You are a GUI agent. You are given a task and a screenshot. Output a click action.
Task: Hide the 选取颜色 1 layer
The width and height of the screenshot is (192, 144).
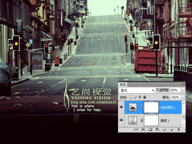[121, 108]
